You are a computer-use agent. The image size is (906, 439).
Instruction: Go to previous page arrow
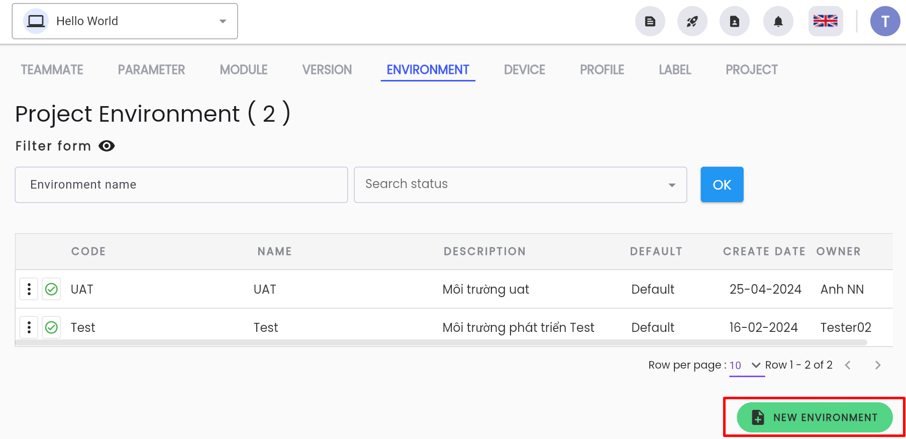pos(848,365)
